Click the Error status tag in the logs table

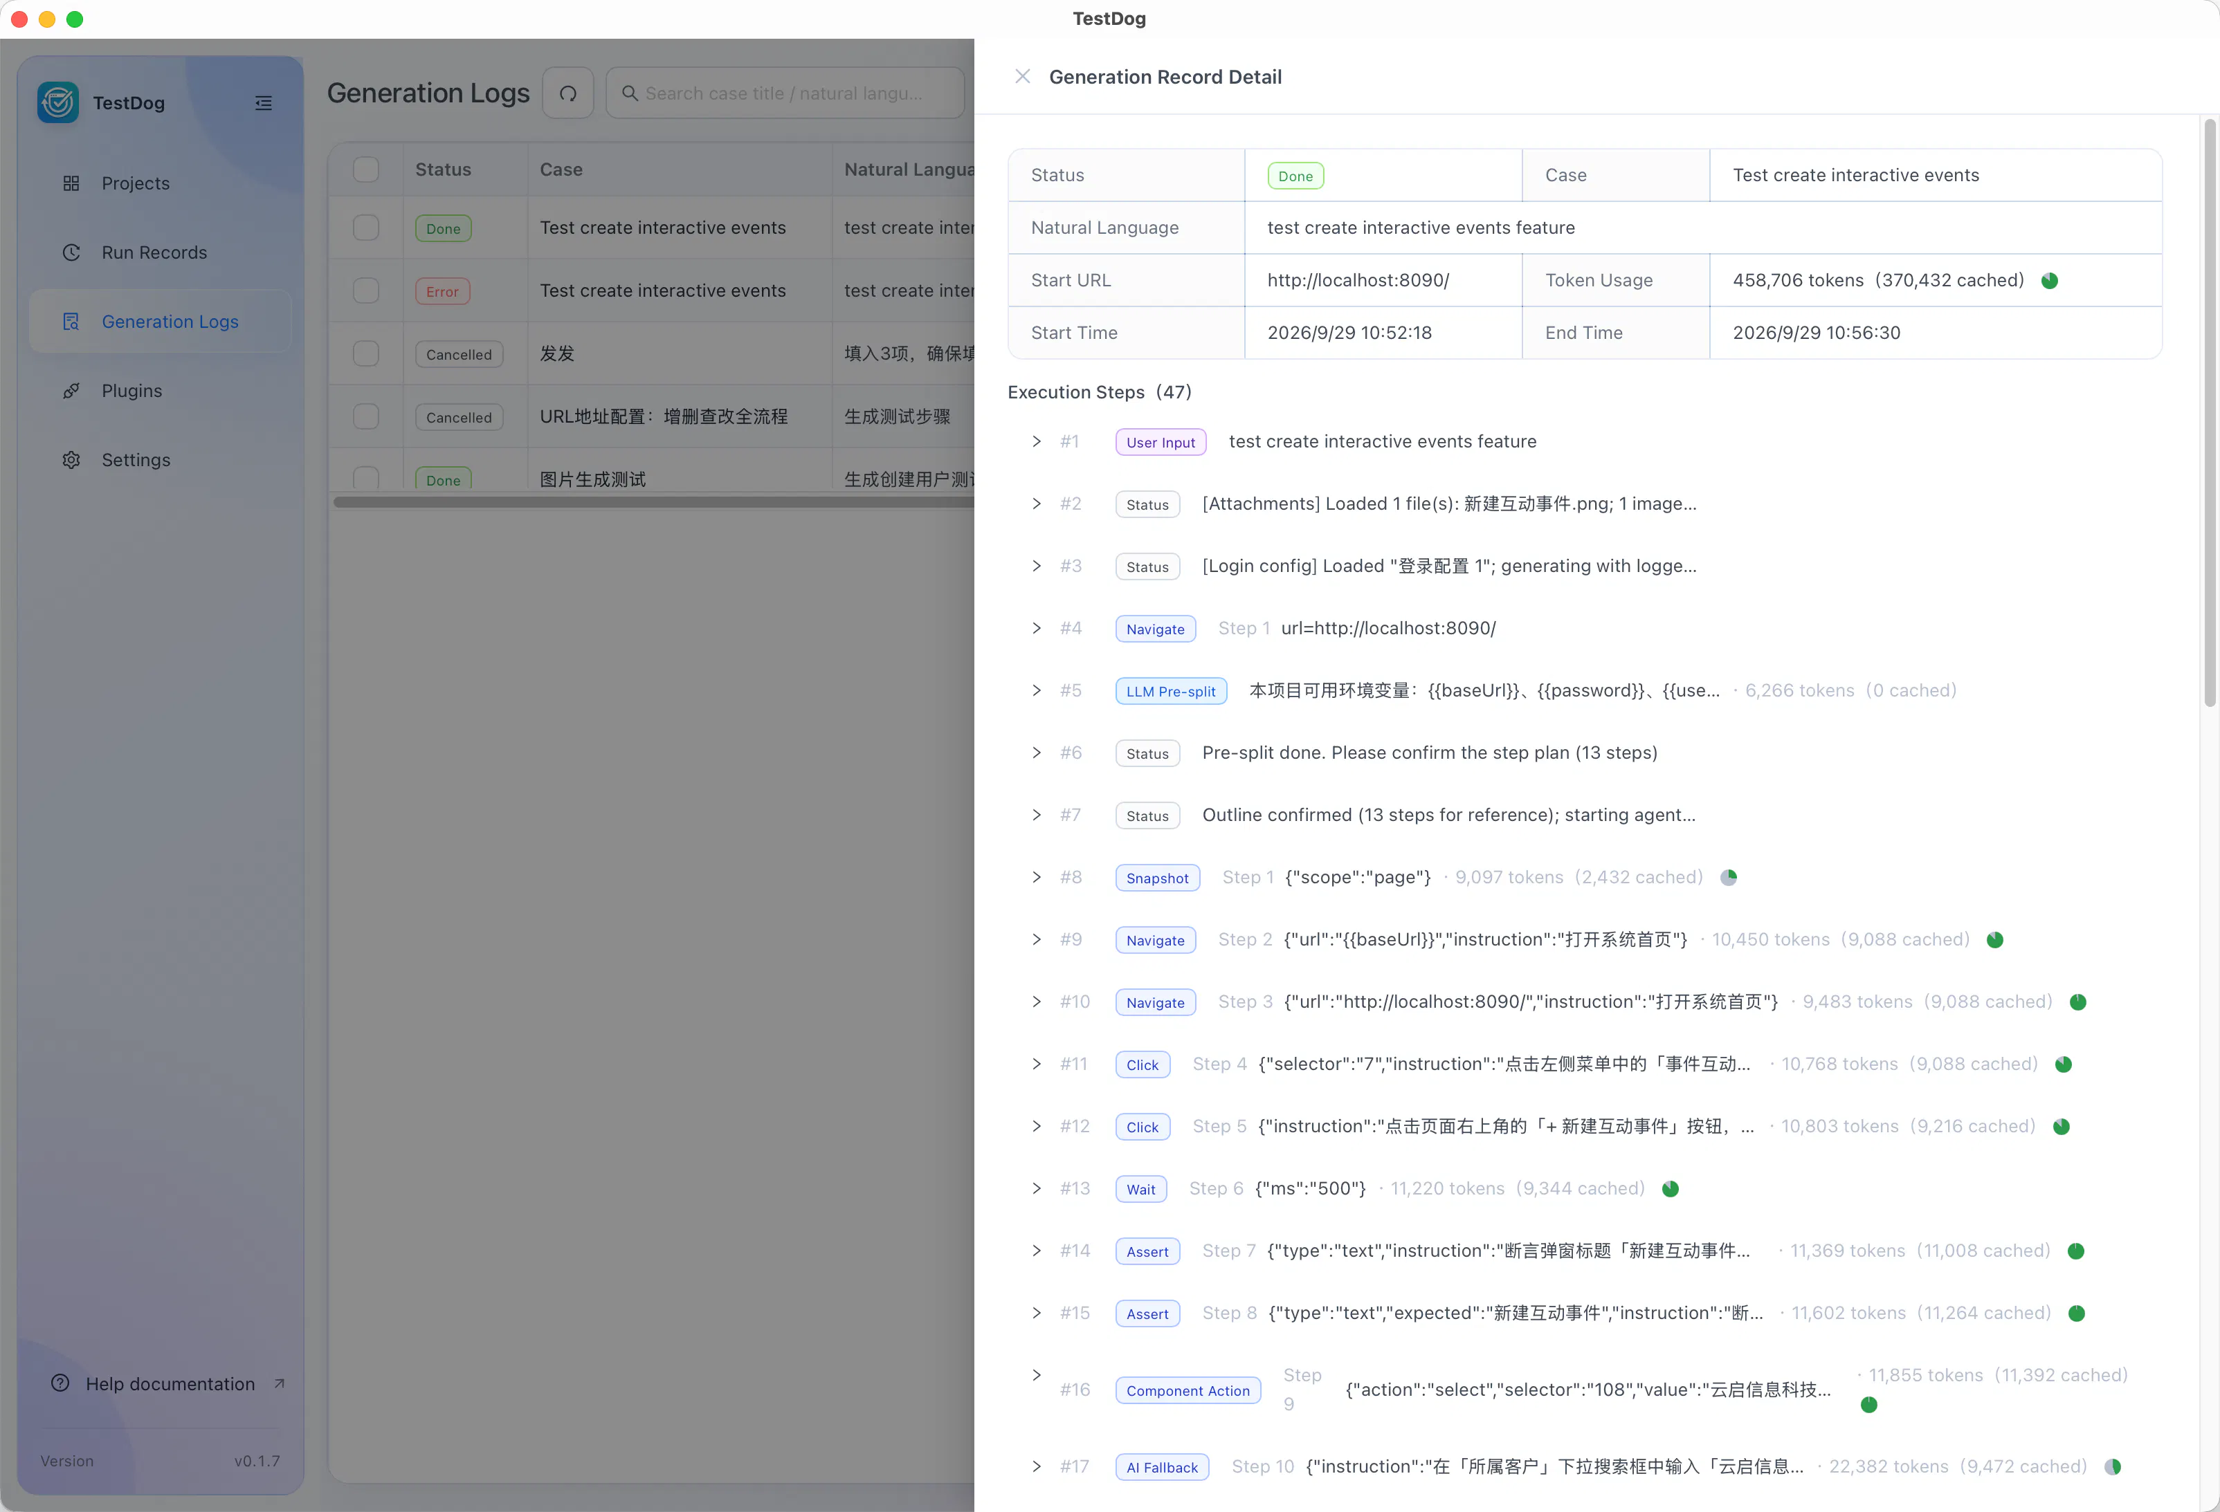click(442, 291)
